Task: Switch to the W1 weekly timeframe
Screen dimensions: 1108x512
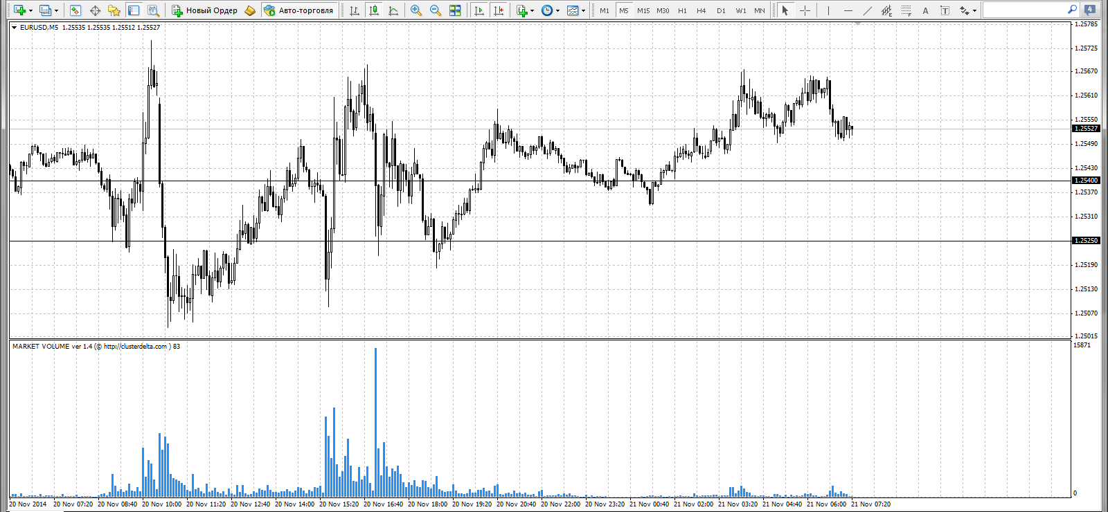Action: (x=741, y=10)
